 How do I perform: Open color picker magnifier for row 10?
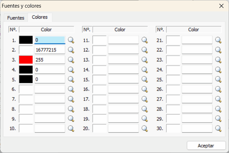click(x=71, y=128)
